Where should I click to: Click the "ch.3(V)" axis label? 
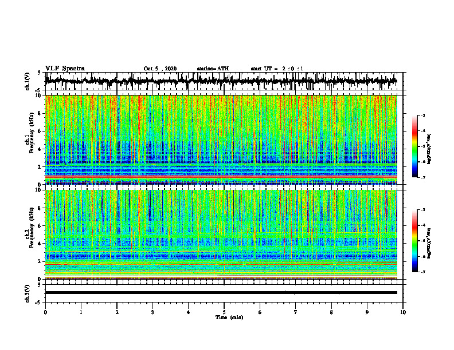pyautogui.click(x=28, y=294)
